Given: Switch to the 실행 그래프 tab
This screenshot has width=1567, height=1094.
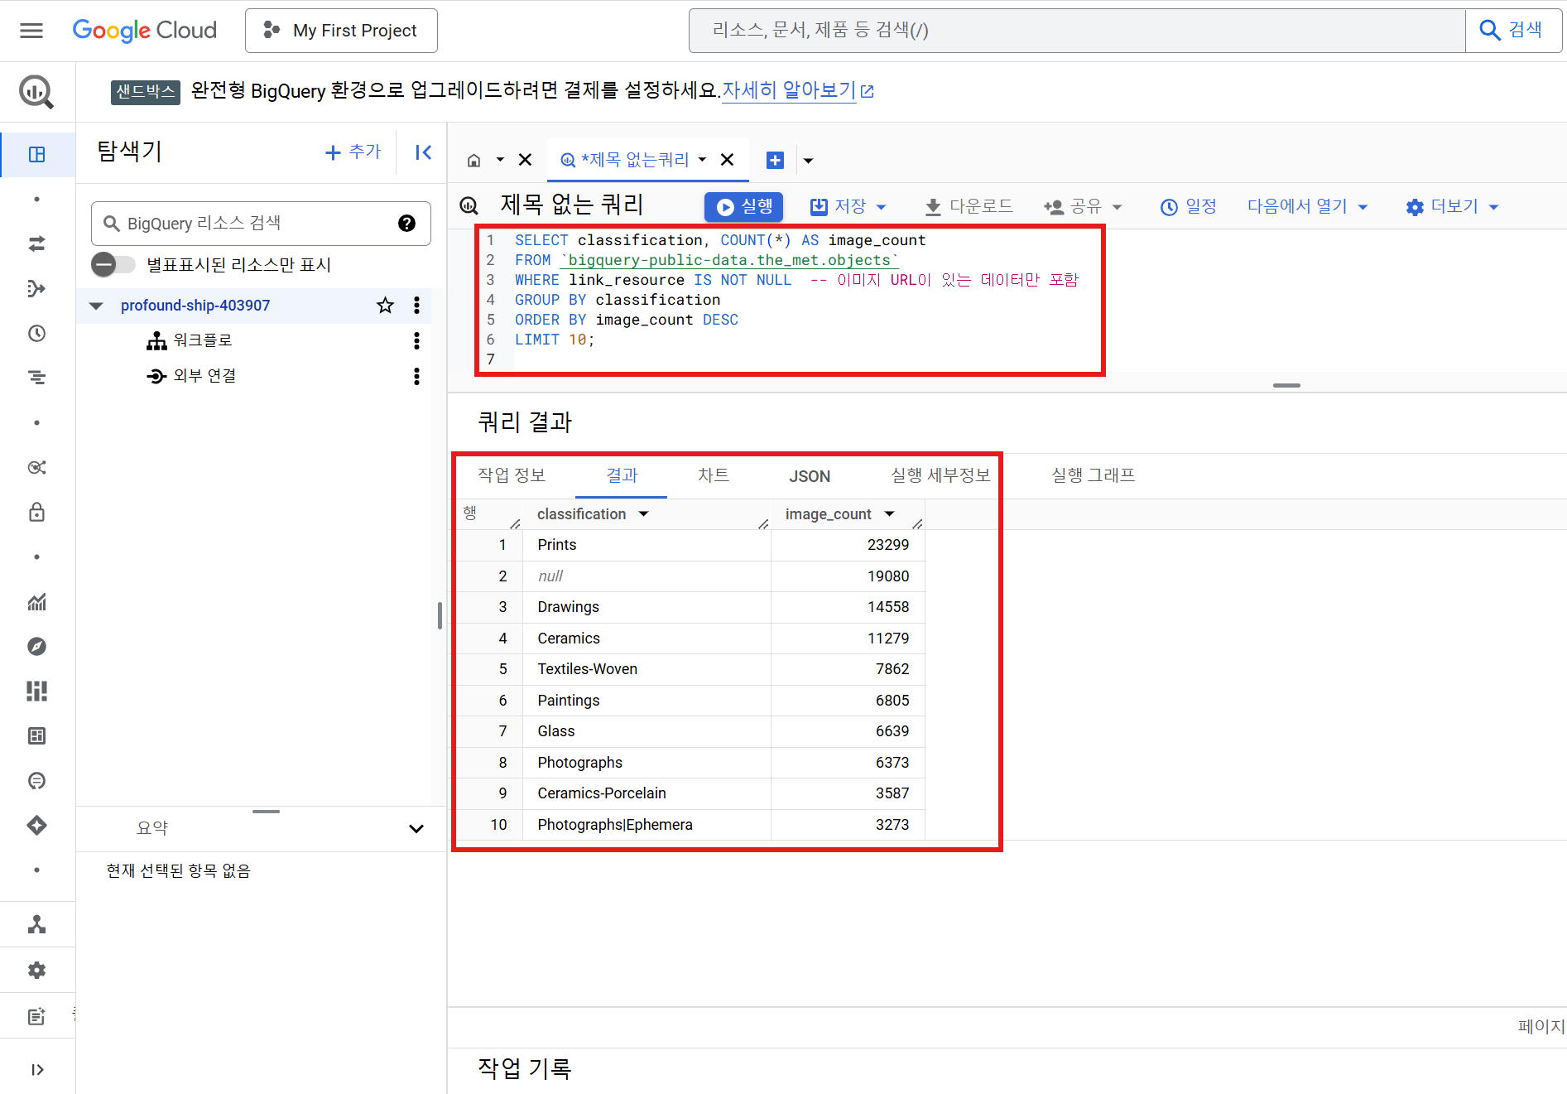Looking at the screenshot, I should coord(1093,475).
